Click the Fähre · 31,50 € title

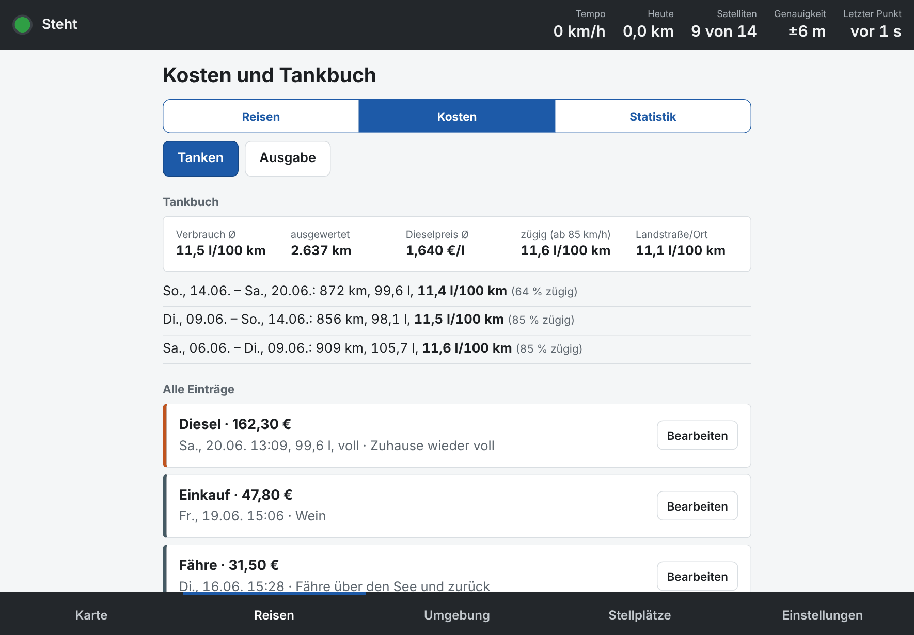tap(229, 565)
